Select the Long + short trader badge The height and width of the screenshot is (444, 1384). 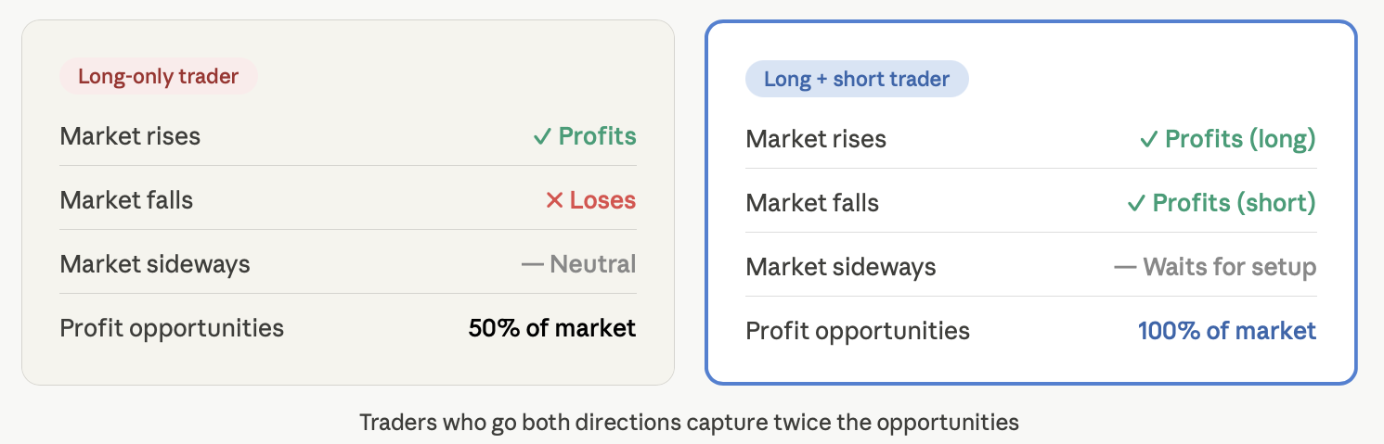point(857,79)
